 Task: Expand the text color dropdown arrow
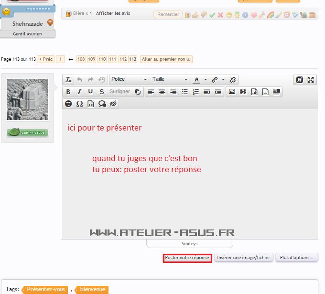click(x=206, y=80)
